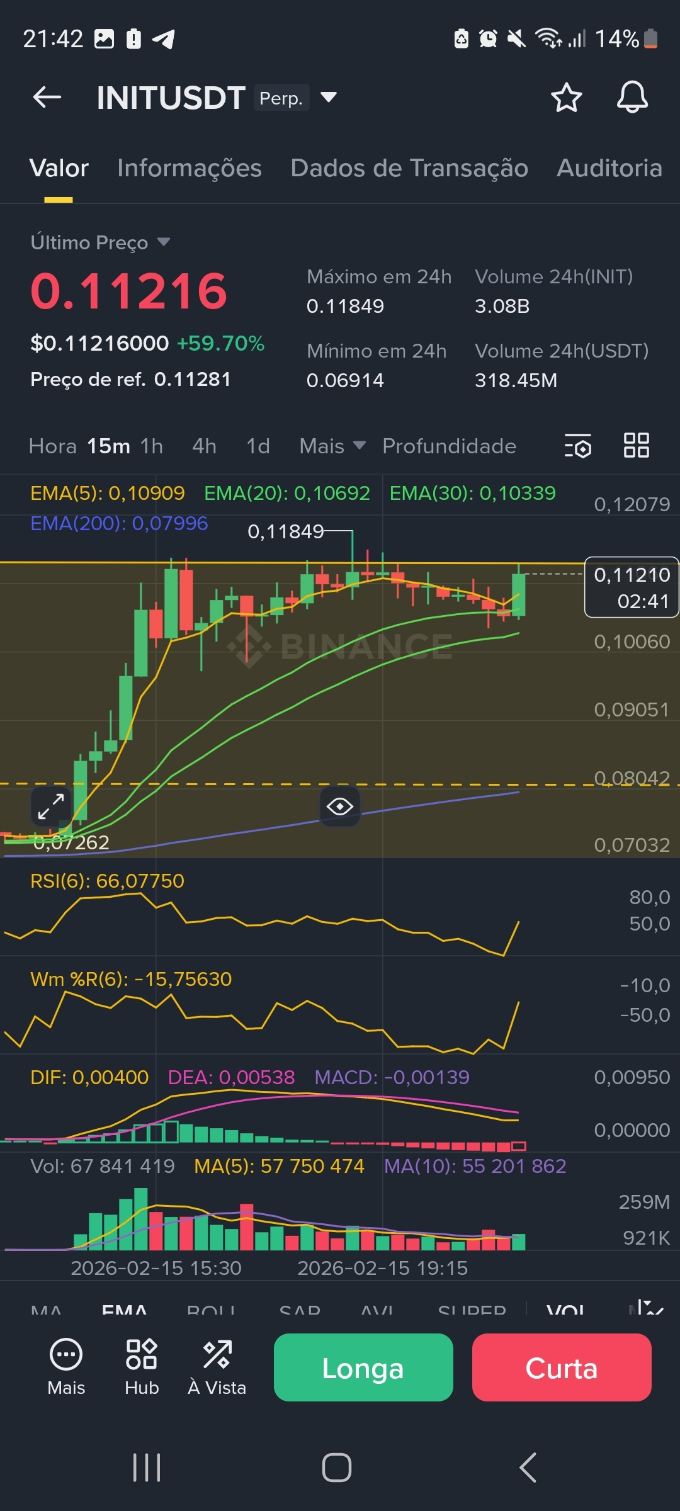Switch to the Valor tab

click(x=59, y=168)
